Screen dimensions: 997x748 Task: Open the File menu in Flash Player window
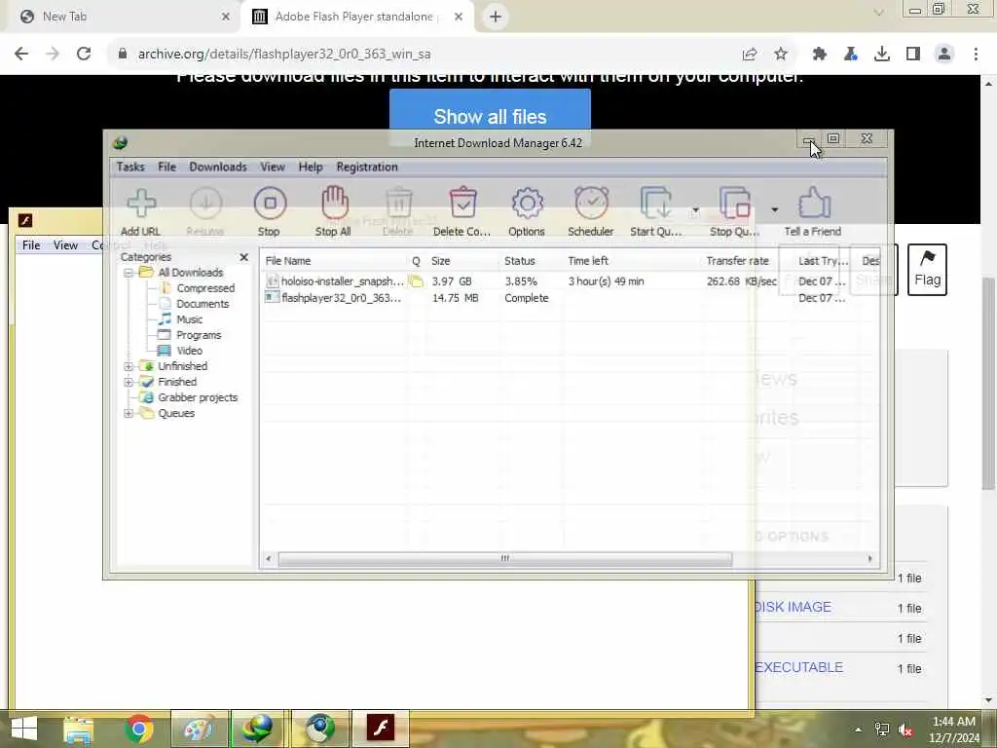coord(30,244)
